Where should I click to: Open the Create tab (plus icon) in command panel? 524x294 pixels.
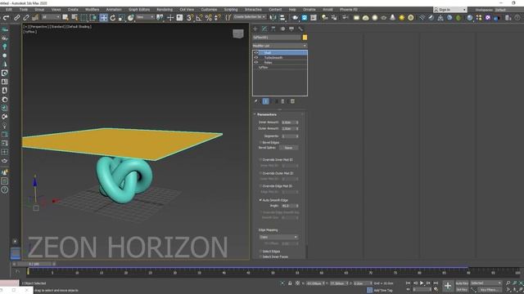coord(255,29)
